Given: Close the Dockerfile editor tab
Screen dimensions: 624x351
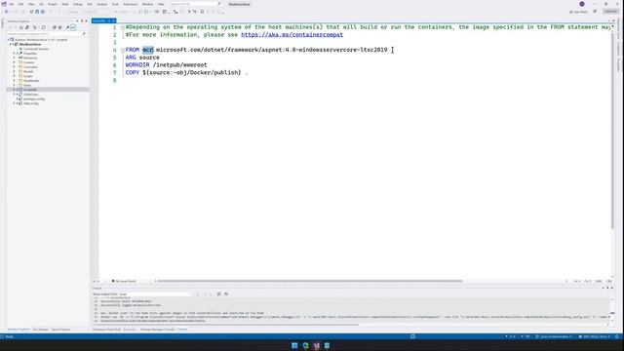Looking at the screenshot, I should click(113, 20).
